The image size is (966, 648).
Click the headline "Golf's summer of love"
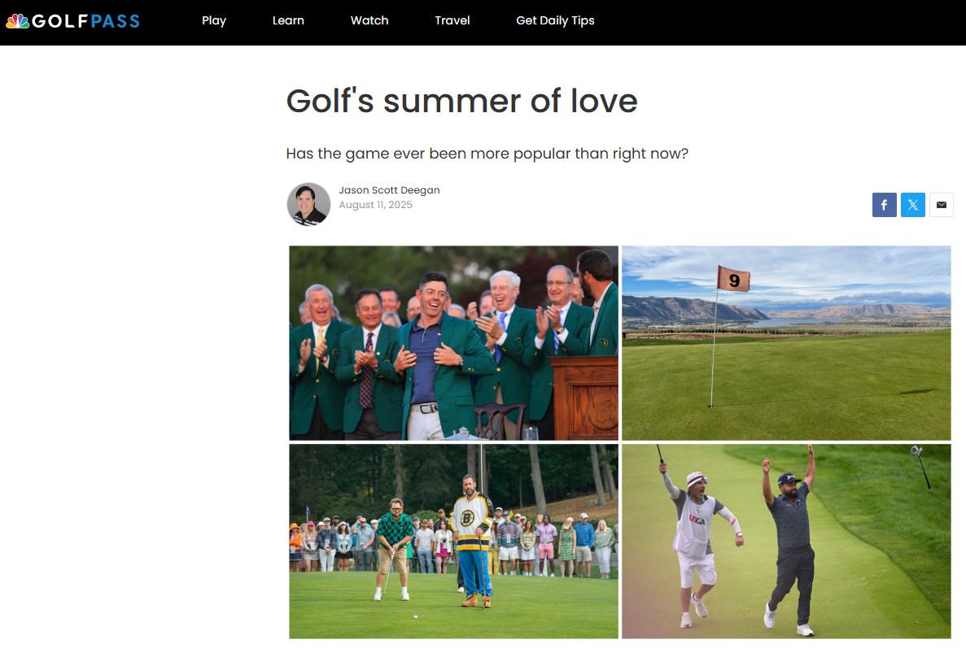pyautogui.click(x=461, y=101)
